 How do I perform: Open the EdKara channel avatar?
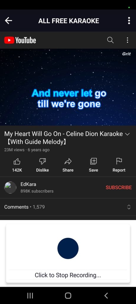click(10, 188)
